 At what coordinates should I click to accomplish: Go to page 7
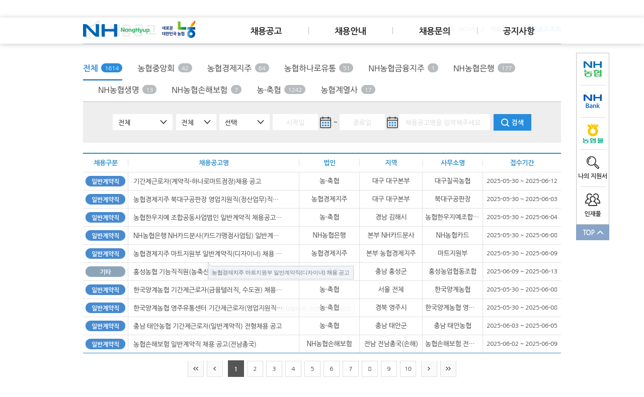[351, 369]
